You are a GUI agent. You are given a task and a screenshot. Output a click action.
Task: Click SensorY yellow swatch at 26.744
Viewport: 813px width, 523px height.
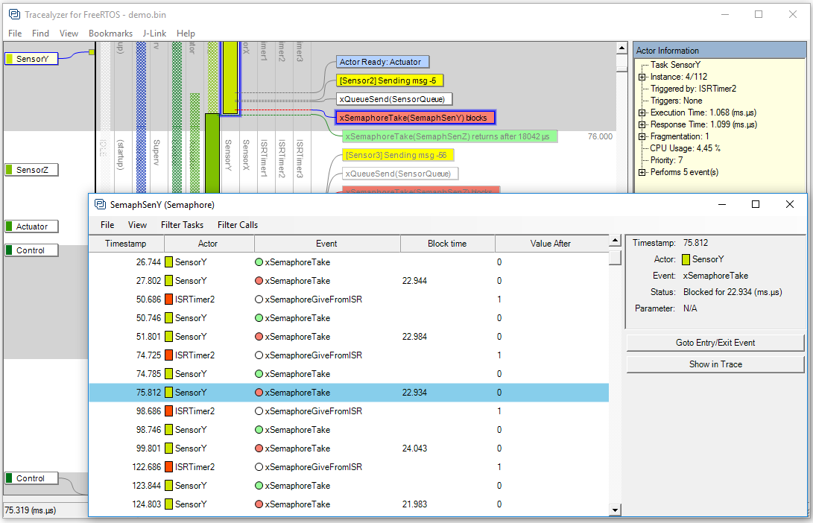tap(168, 262)
